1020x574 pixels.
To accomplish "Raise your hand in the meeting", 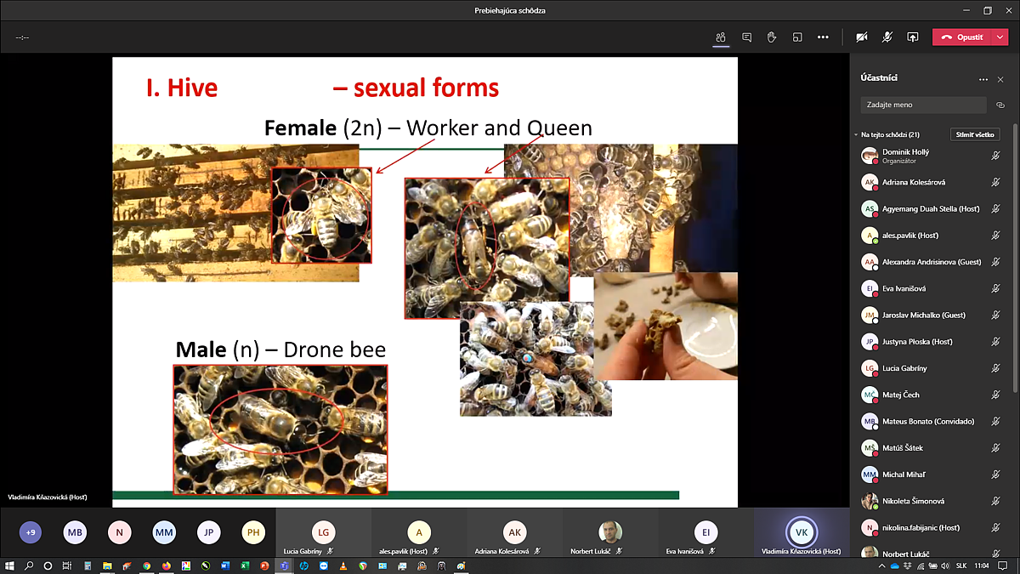I will (x=772, y=37).
